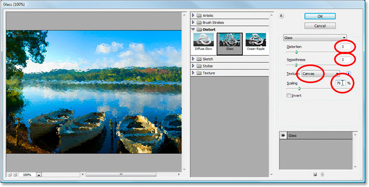Select the Ocean Ripple filter thumbnail

click(256, 42)
